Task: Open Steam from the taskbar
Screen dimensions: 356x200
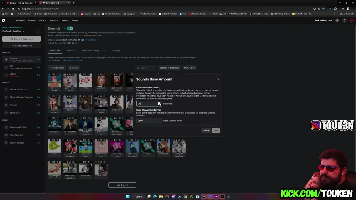Action: 179,197
